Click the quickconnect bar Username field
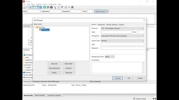Screen dimensions: 179x100 (56, 11)
